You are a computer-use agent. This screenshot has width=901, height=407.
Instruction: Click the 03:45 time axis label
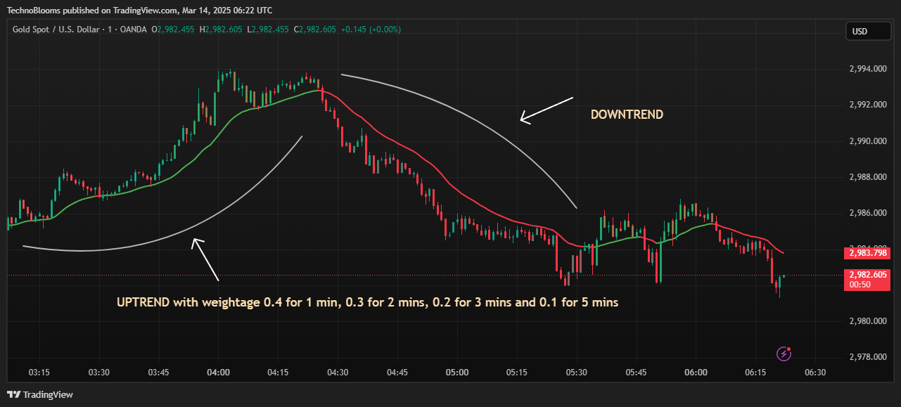coord(159,372)
